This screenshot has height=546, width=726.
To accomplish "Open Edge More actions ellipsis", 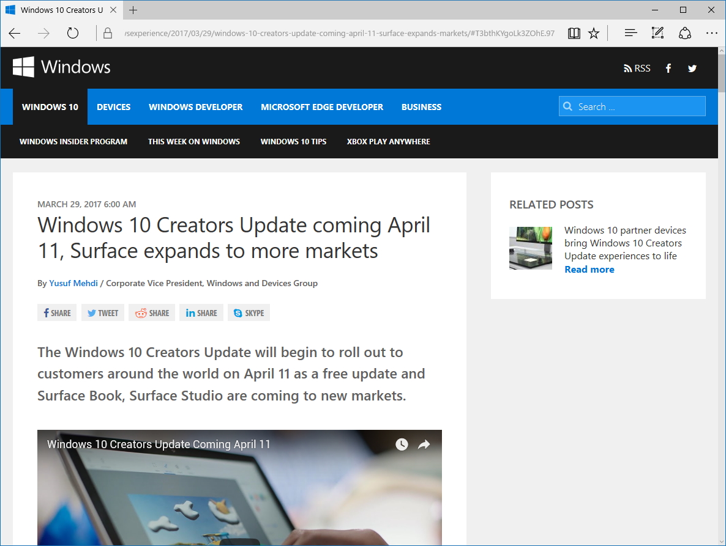I will point(711,33).
